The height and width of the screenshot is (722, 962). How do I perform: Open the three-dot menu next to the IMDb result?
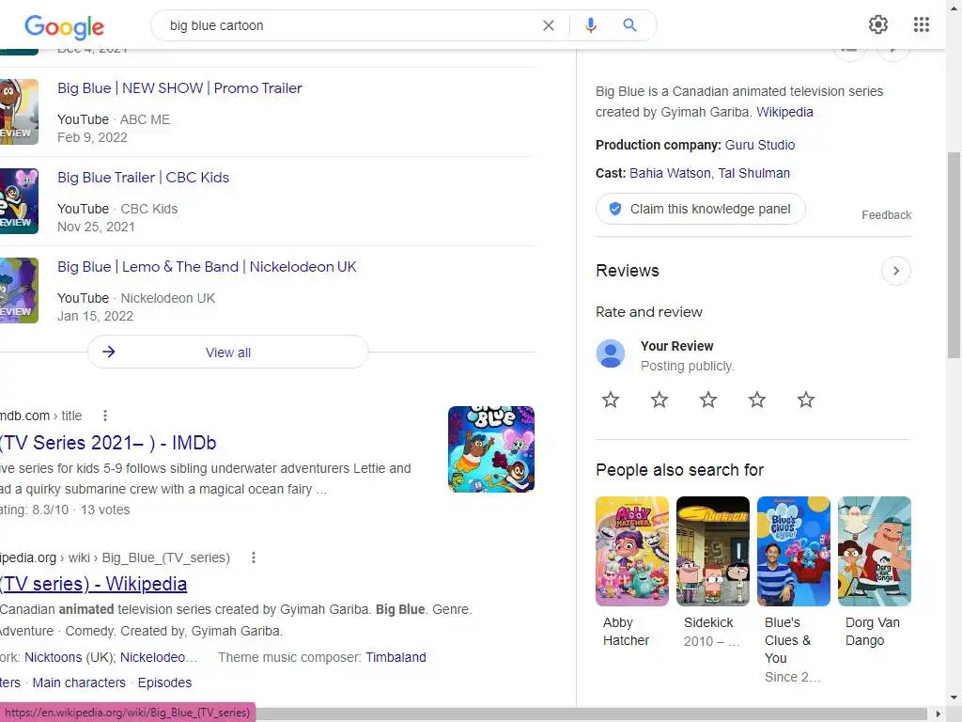pos(105,416)
